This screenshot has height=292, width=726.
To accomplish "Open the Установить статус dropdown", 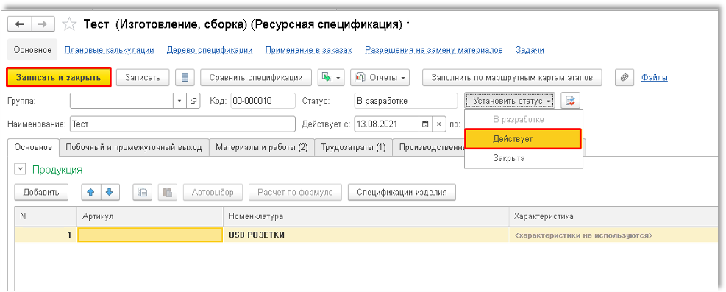I will coord(509,101).
